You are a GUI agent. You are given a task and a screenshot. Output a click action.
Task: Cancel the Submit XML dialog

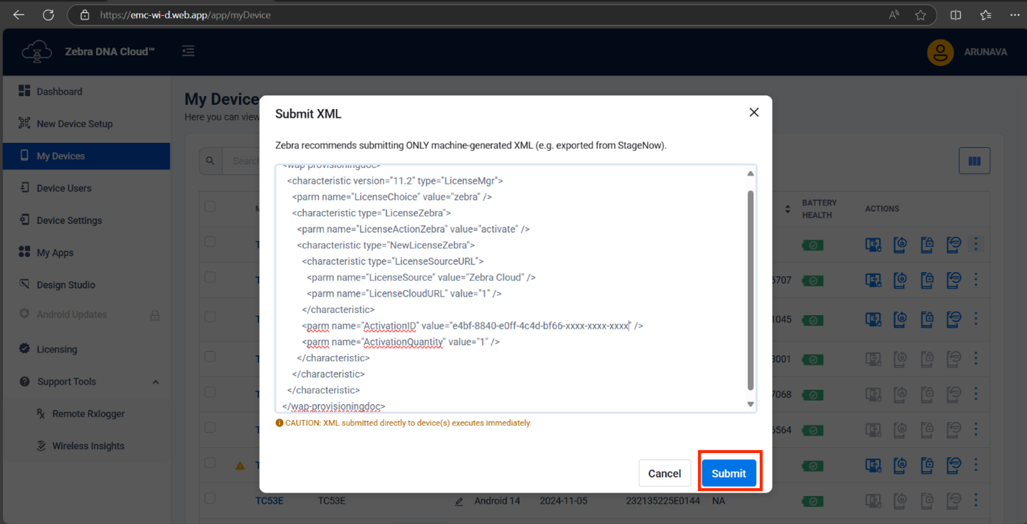coord(664,473)
